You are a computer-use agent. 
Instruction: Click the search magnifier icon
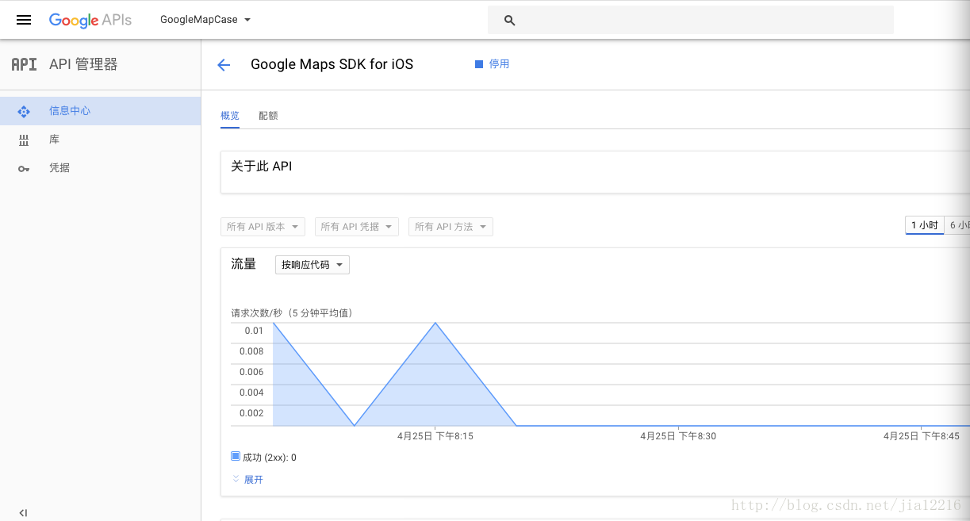tap(510, 21)
